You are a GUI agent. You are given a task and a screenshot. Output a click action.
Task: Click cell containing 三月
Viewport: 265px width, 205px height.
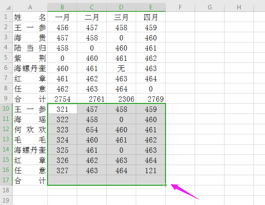click(121, 17)
